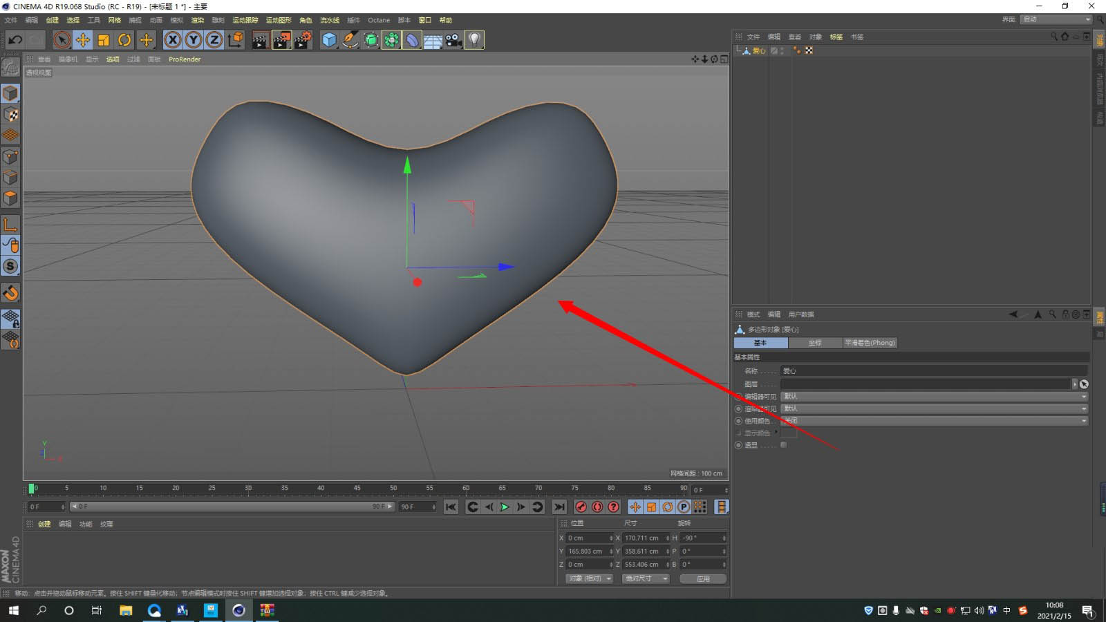Click the Cube primitive icon

pyautogui.click(x=328, y=39)
